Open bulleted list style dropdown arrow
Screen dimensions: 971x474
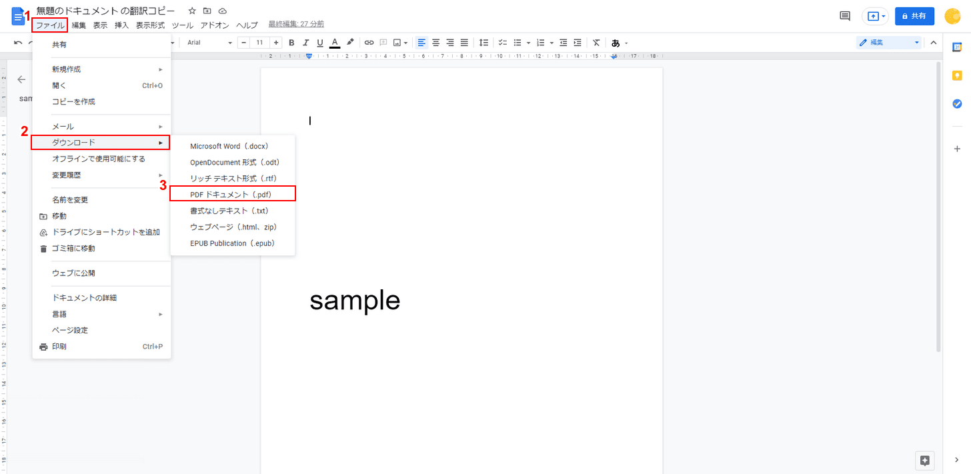pos(528,43)
